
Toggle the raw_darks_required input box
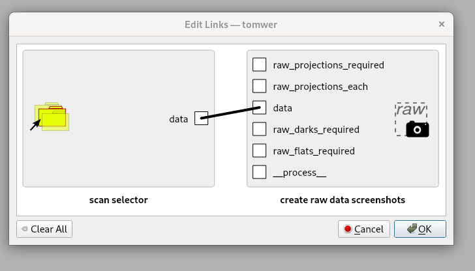tap(260, 129)
